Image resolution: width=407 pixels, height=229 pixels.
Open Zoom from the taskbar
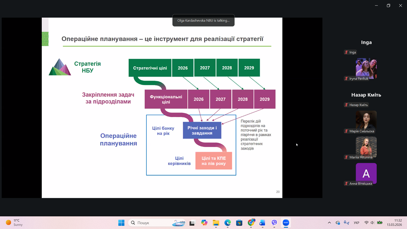click(x=286, y=223)
